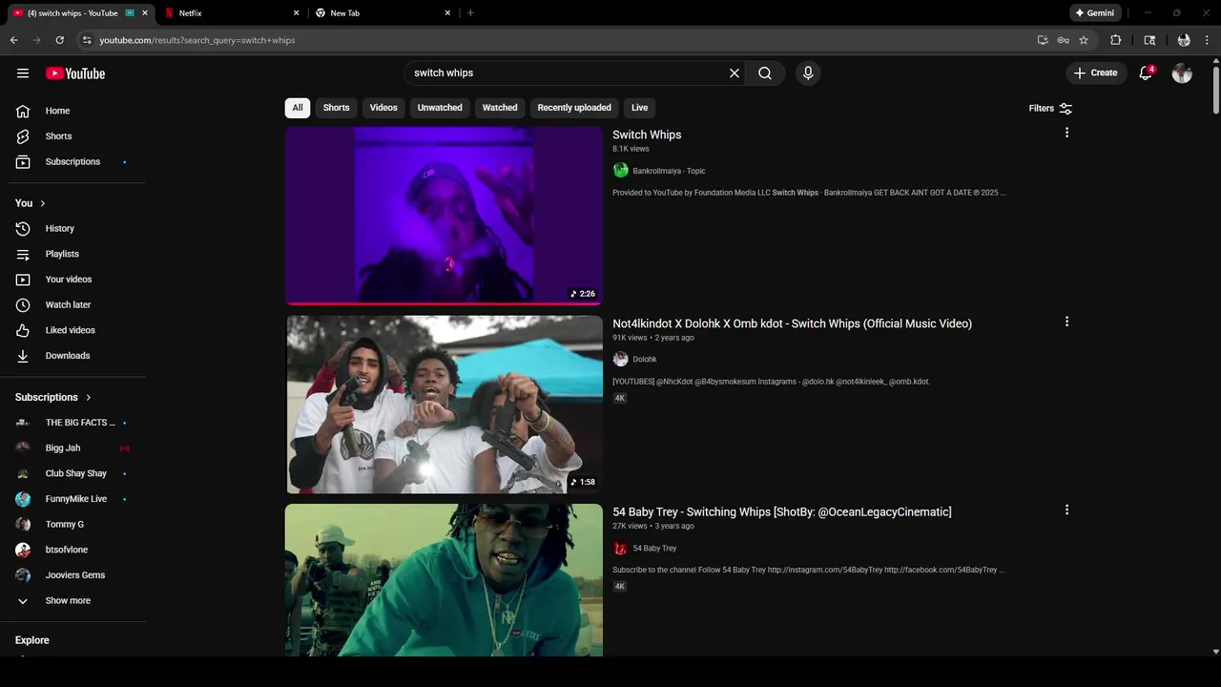Open the notifications bell

pos(1147,73)
